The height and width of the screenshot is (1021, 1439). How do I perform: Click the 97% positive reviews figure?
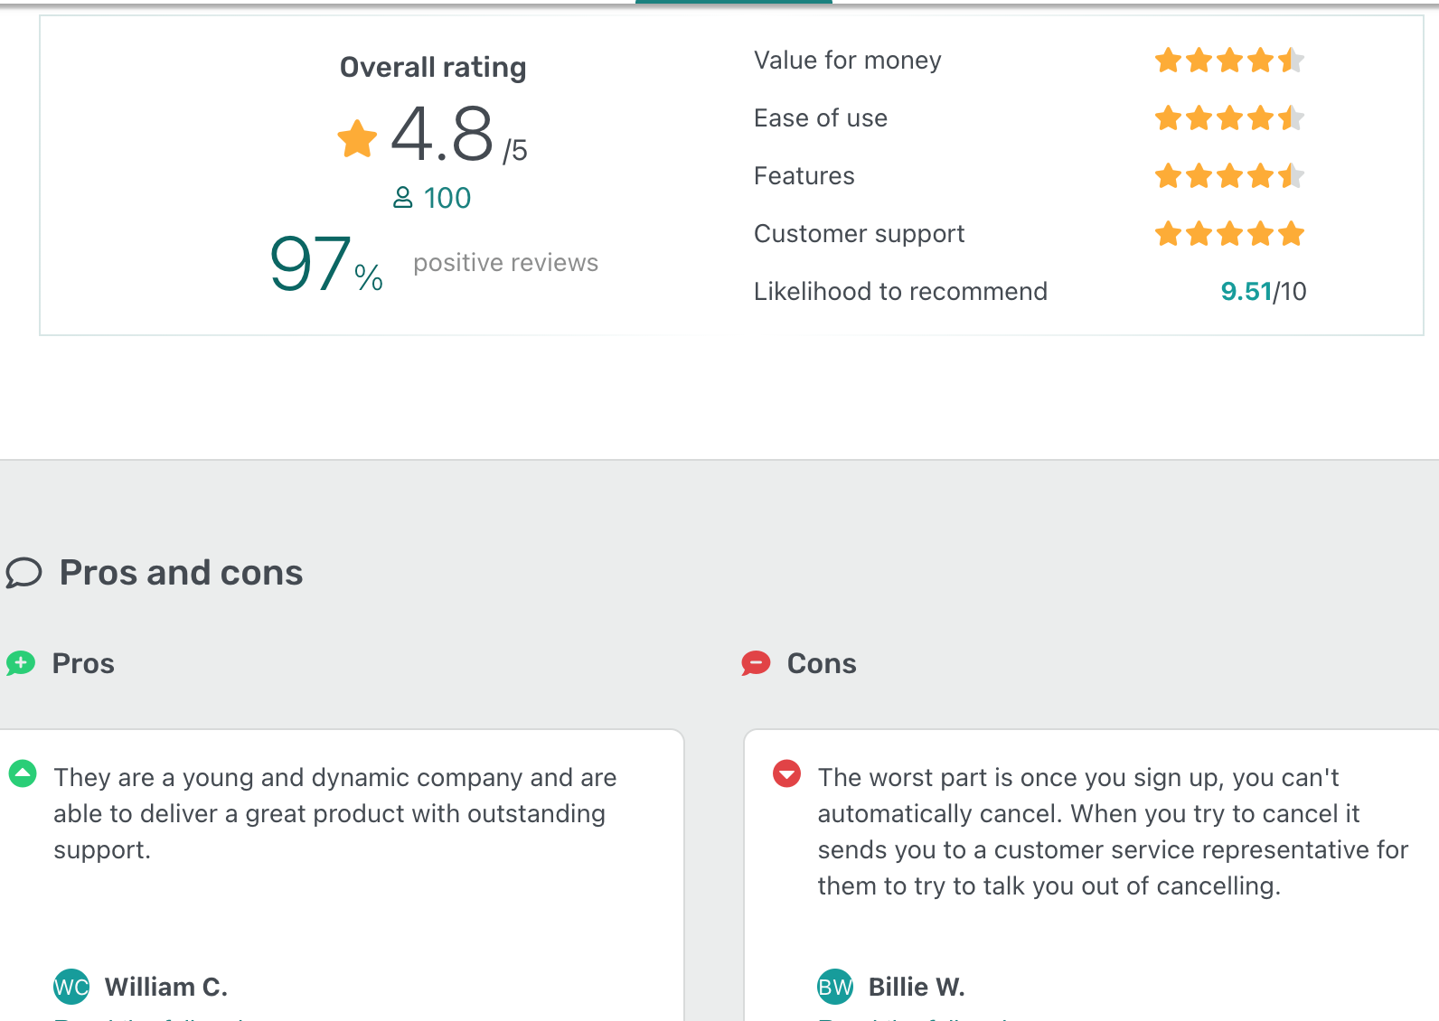click(327, 264)
